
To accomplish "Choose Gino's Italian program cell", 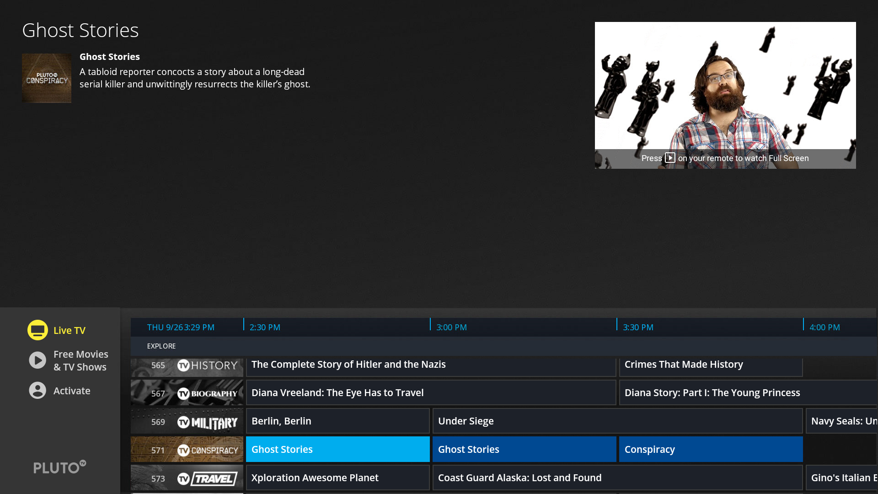I will point(841,478).
